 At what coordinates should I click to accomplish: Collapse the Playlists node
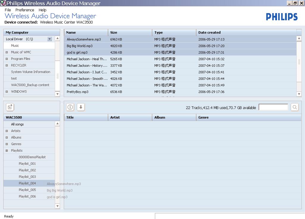tap(7, 150)
